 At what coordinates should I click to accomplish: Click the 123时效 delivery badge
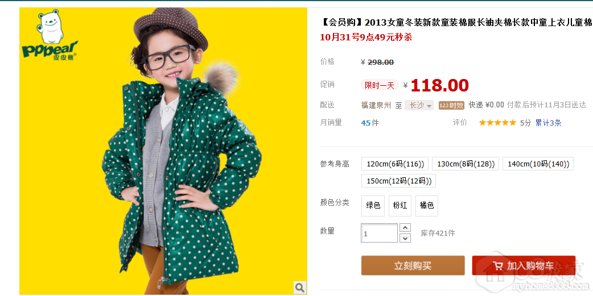[x=451, y=105]
